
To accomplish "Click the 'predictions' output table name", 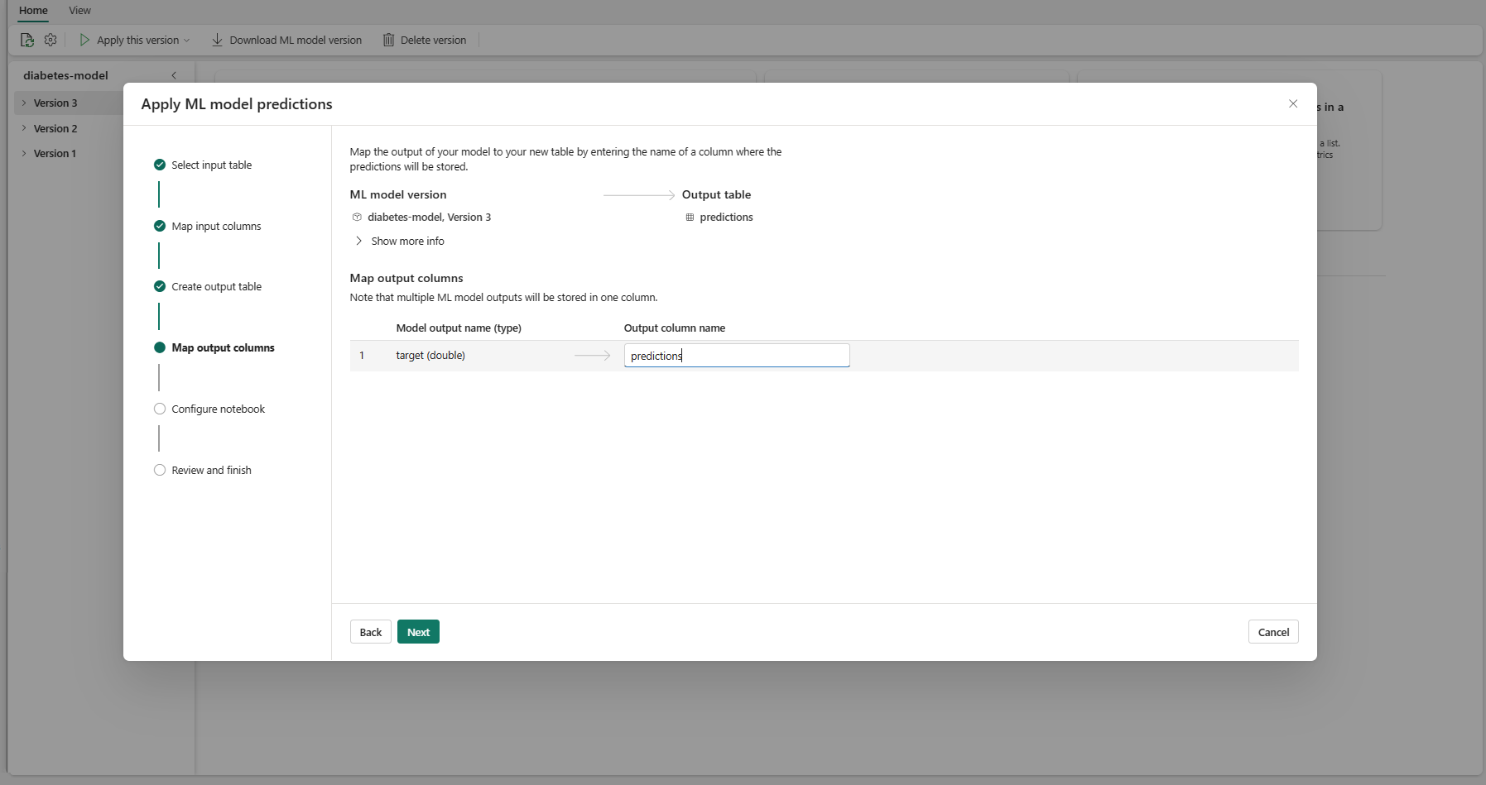I will [726, 218].
